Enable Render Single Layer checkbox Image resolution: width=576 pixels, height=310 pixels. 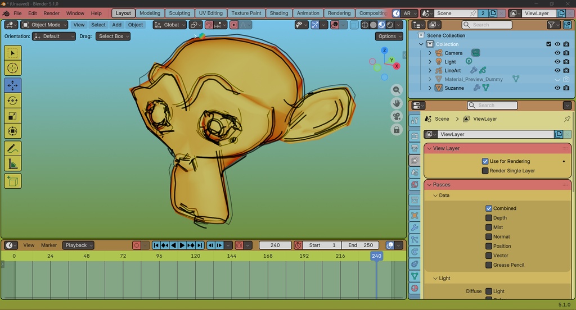coord(485,171)
